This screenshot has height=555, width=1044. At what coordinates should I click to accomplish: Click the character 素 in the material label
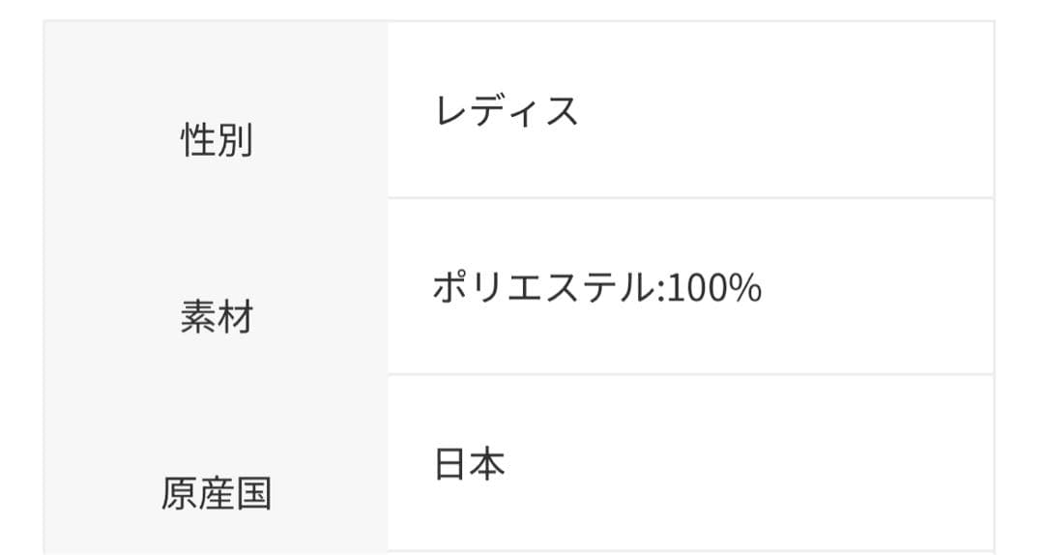coord(198,317)
